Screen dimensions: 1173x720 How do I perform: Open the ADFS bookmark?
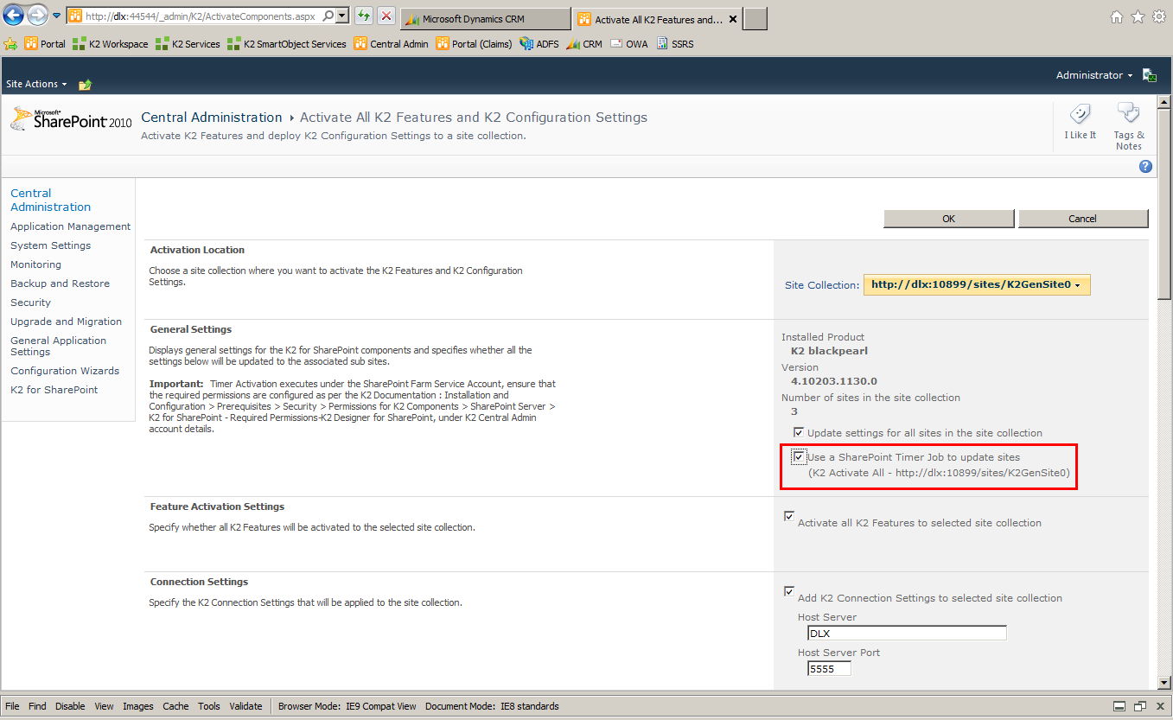539,44
